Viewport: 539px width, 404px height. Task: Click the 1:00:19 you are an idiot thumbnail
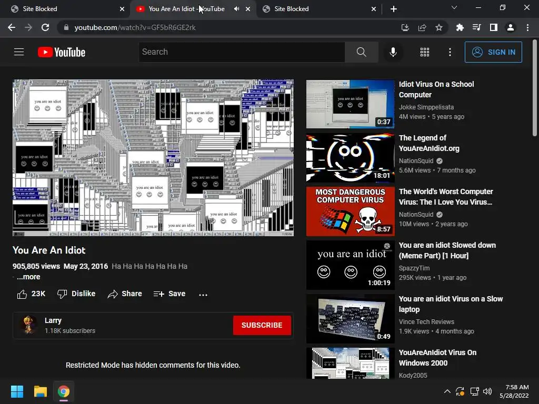pos(350,265)
